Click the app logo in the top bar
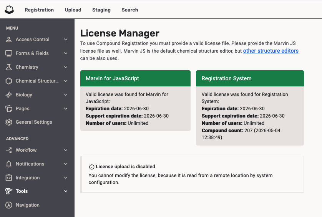The height and width of the screenshot is (217, 322). [x=9, y=10]
